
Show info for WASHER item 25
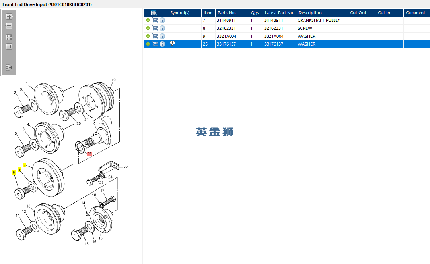click(162, 44)
